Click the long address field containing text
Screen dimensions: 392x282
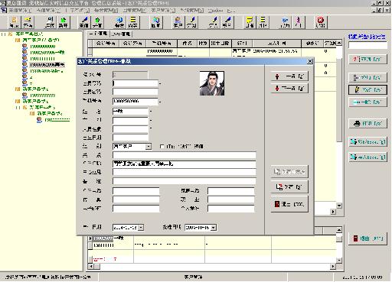coord(184,164)
